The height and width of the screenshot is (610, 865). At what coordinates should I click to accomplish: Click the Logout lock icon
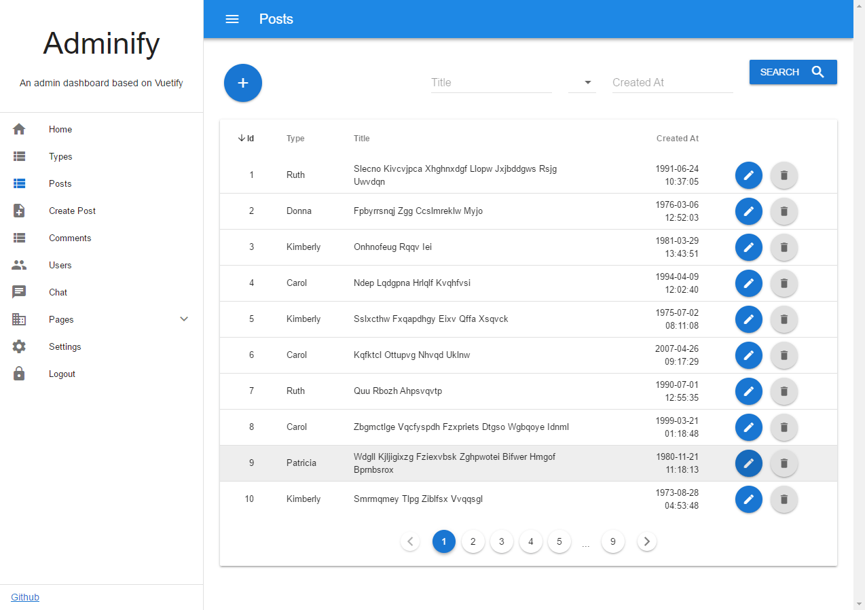19,374
